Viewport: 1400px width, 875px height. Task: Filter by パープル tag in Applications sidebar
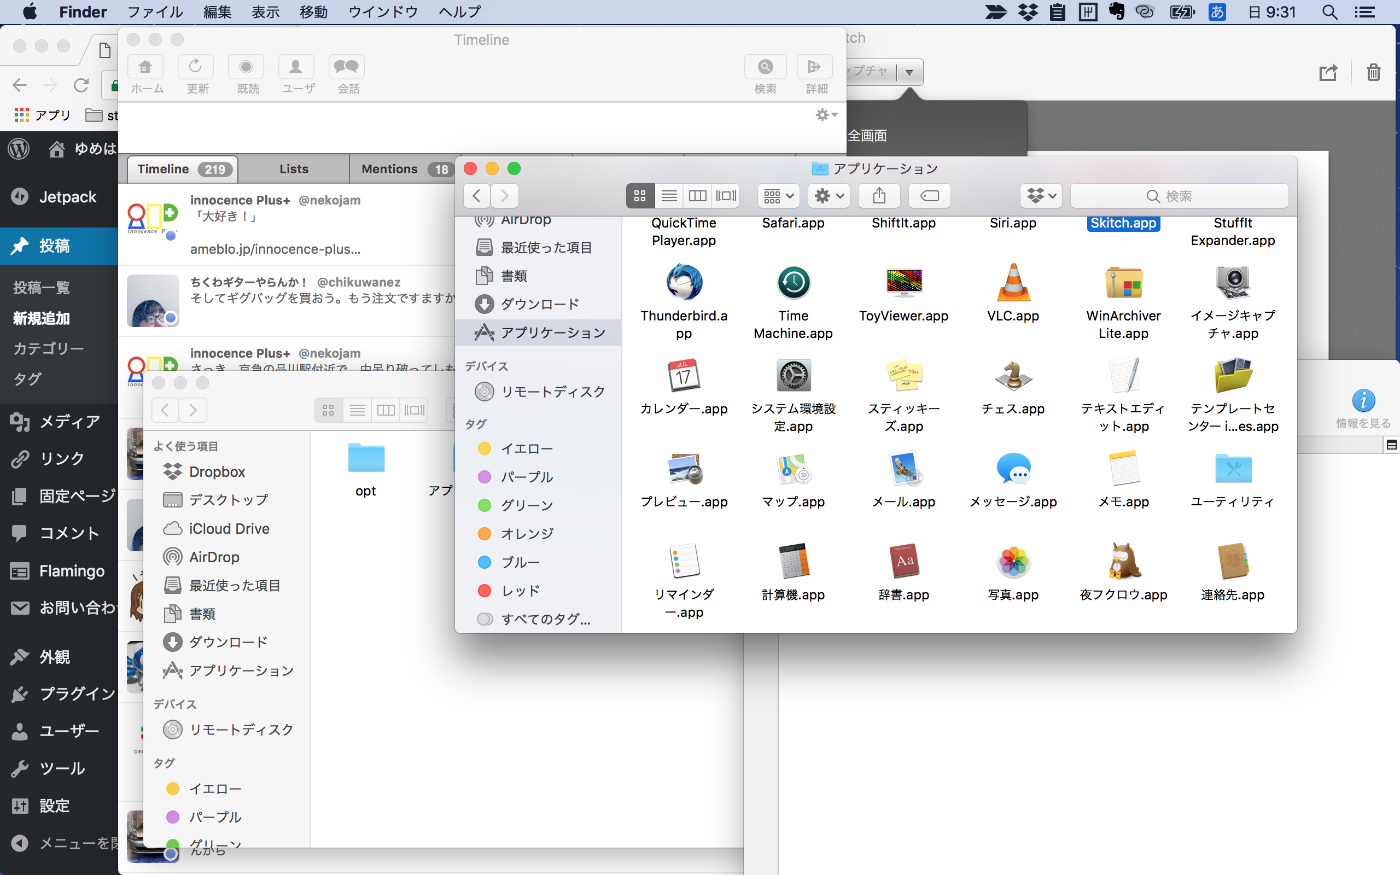(x=538, y=477)
